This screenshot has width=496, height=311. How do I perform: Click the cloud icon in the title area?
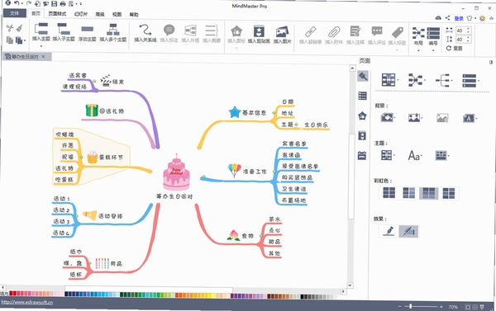[438, 18]
